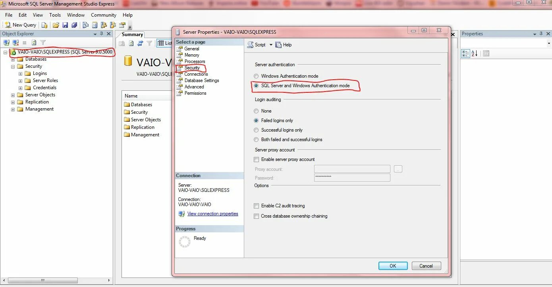This screenshot has height=287, width=552.
Task: Switch to the Summary tab
Action: [x=132, y=34]
